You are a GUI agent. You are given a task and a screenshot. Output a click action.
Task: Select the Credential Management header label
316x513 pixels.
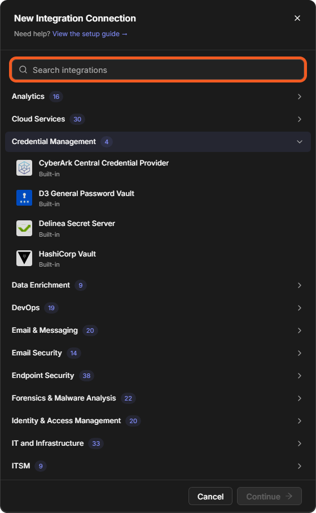(54, 142)
